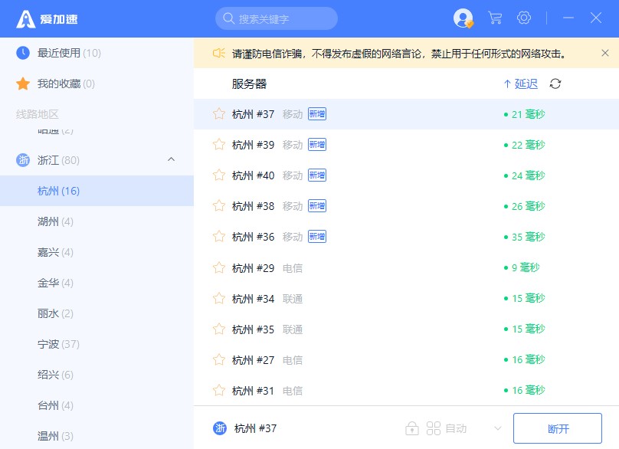
Task: Favorite server 杭州 #34 with star
Action: (218, 299)
